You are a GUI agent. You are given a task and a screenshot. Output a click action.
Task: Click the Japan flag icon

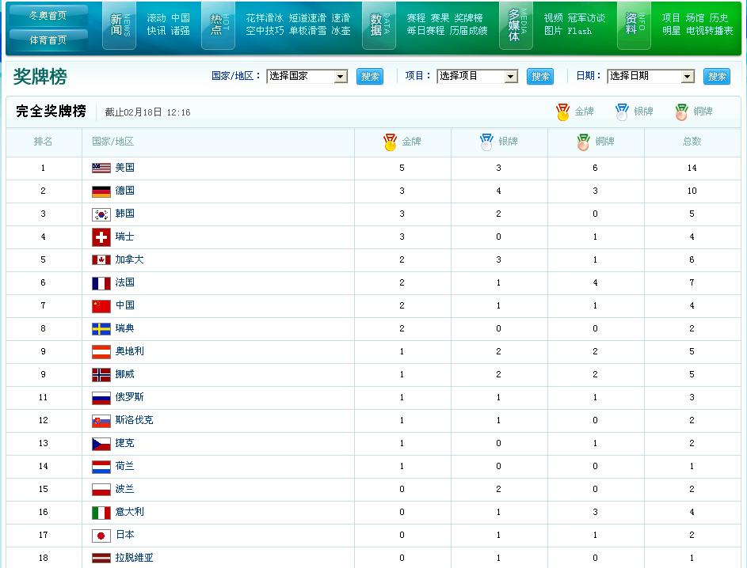tap(101, 535)
